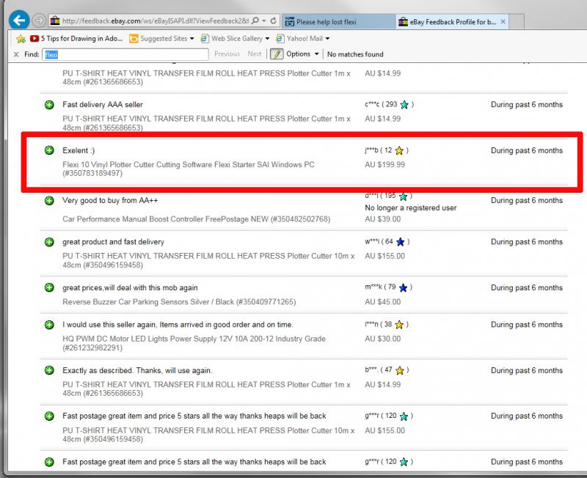Click the browser Forward arrow button
Screen dimensions: 587x478
(39, 21)
